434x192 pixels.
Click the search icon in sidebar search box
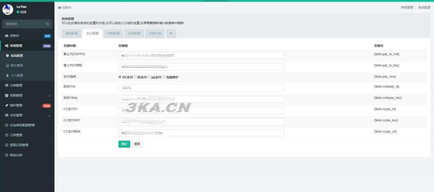coord(47,24)
